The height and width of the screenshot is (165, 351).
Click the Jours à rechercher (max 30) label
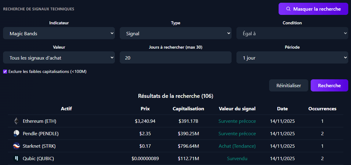[175, 47]
